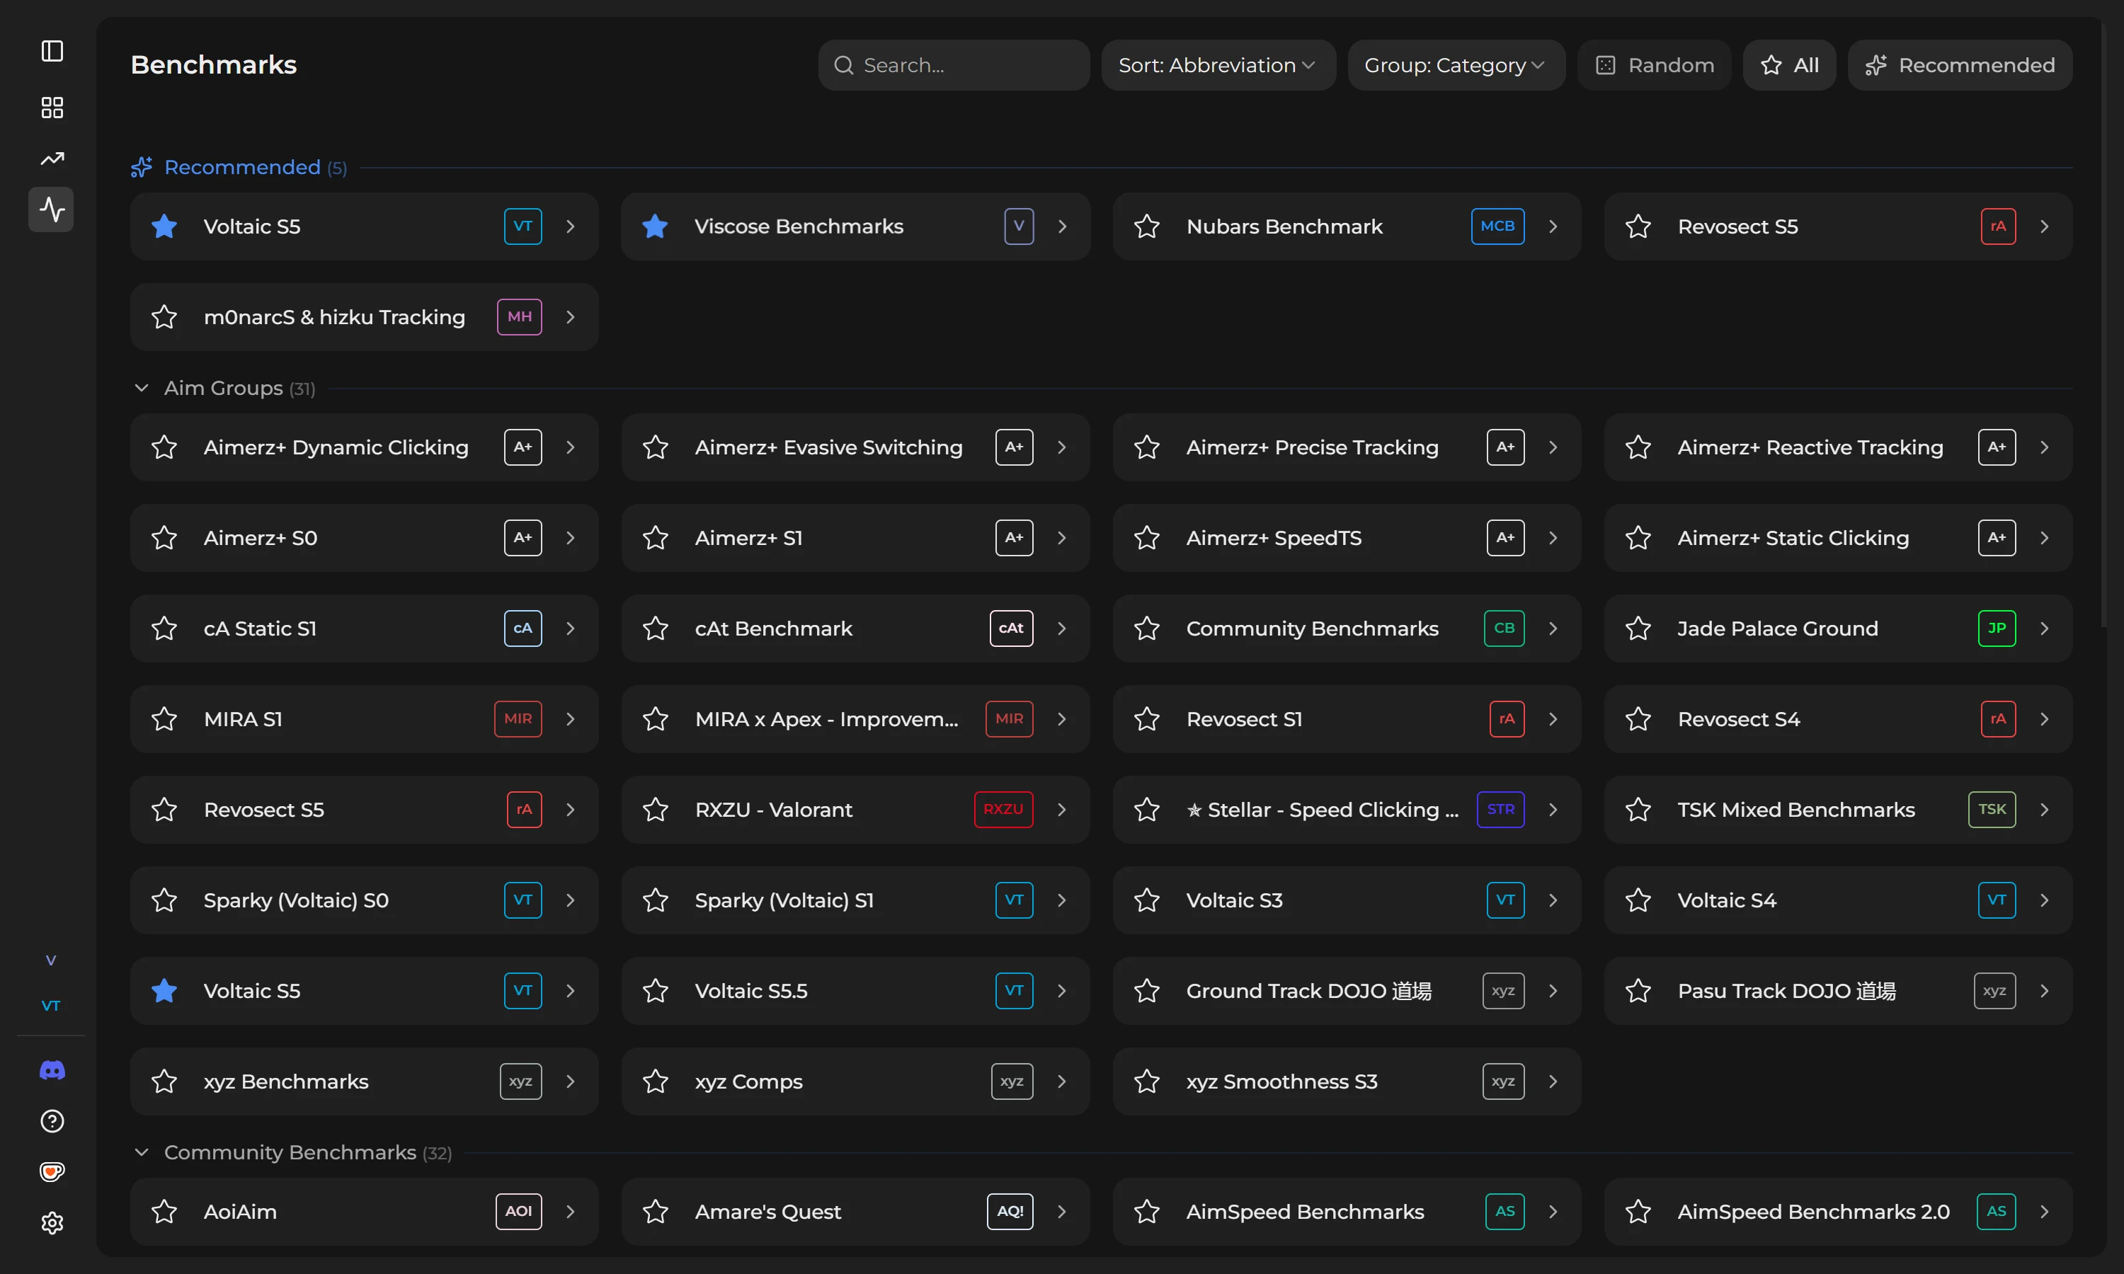Image resolution: width=2124 pixels, height=1274 pixels.
Task: Open MIRA x Apex - Improvement card
Action: click(855, 718)
